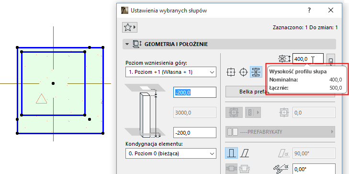Image resolution: width=349 pixels, height=174 pixels.
Task: Collapse the GEOMETRIA I POŁOŻENIE section
Action: click(x=127, y=44)
